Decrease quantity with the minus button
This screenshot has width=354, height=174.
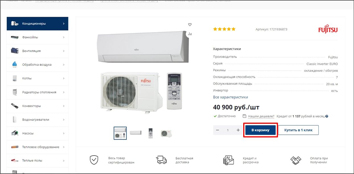coord(218,130)
